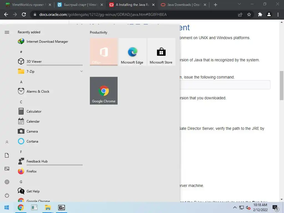
Task: Click Chrome icon on the taskbar
Action: [x=21, y=207]
